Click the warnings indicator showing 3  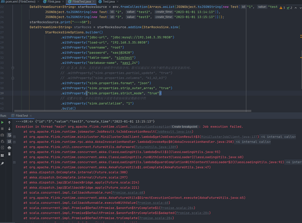(x=282, y=8)
